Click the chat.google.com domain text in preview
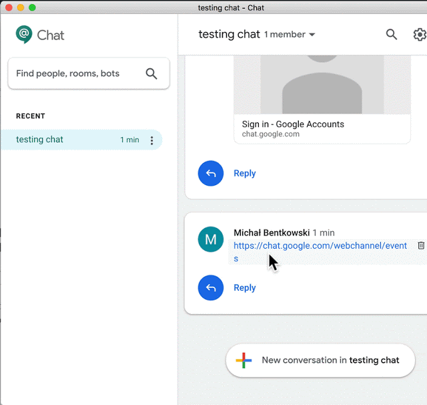Viewport: 427px width, 405px height. [270, 134]
